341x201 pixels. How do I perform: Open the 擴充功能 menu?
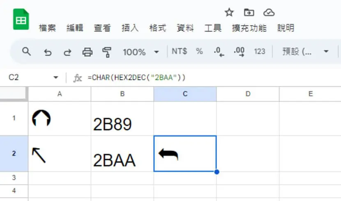point(249,28)
